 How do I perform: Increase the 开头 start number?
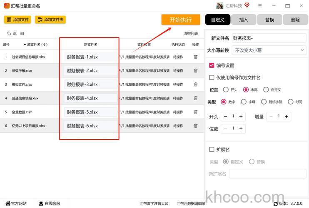click(241, 117)
